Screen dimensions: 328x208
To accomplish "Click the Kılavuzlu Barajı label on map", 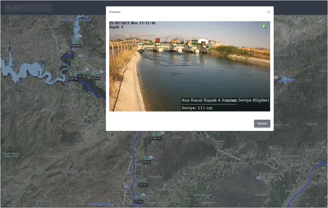I will (77, 20).
